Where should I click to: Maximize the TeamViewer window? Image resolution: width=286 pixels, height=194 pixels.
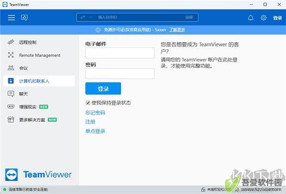pos(265,4)
